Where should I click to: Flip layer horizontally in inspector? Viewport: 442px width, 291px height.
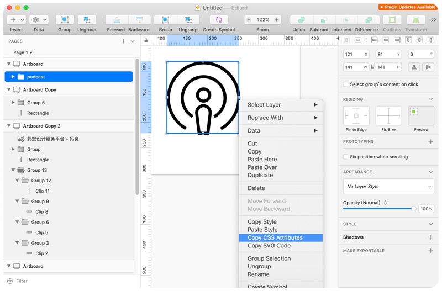[x=414, y=67]
